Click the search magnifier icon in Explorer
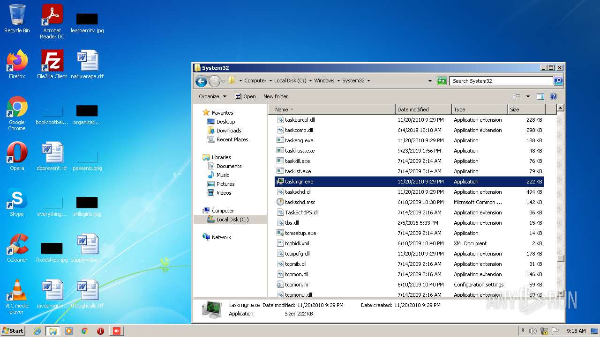 558,81
